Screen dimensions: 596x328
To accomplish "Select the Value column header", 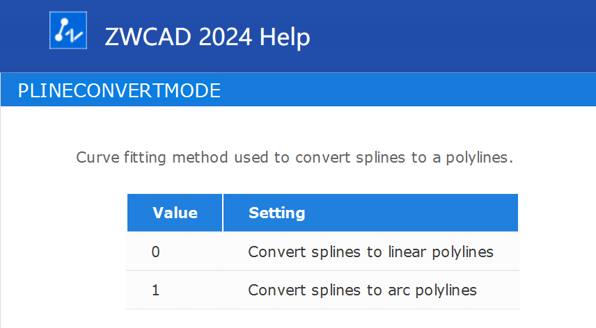I will tap(175, 213).
